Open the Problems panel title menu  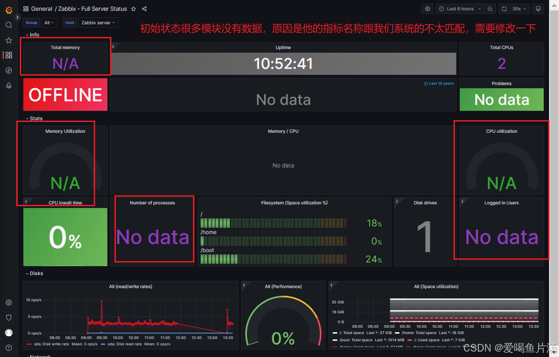tap(501, 83)
